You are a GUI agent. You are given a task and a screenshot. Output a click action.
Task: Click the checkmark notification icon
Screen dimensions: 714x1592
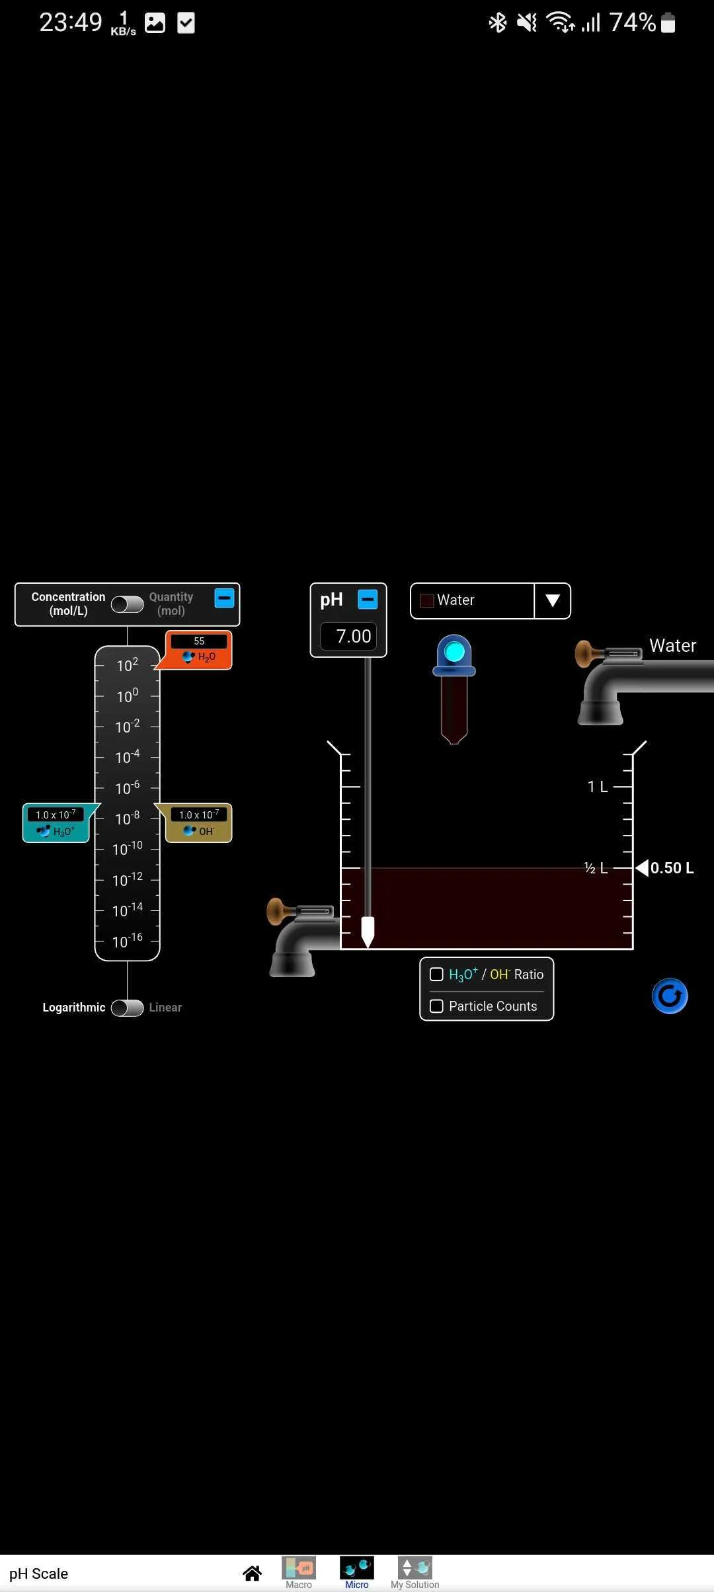coord(186,23)
